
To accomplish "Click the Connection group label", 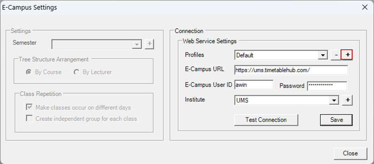I will coord(189,31).
